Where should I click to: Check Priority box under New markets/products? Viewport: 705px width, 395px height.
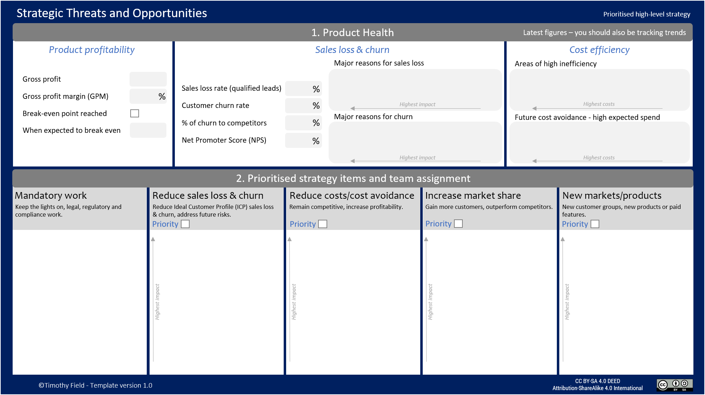pyautogui.click(x=595, y=224)
